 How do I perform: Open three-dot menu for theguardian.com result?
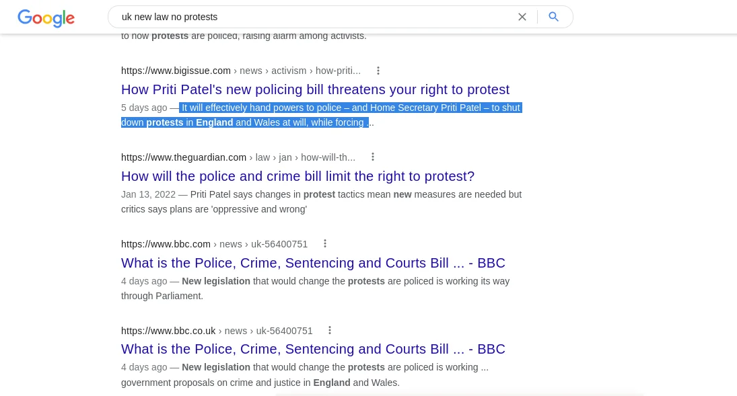(373, 157)
